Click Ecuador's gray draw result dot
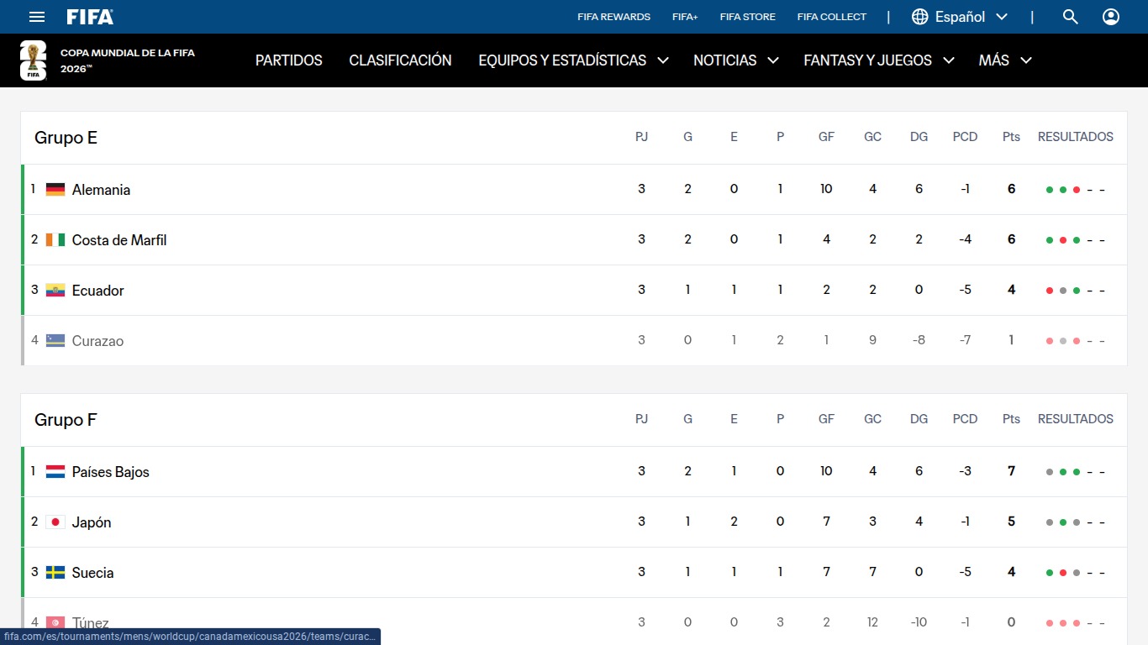Image resolution: width=1148 pixels, height=645 pixels. [x=1063, y=291]
